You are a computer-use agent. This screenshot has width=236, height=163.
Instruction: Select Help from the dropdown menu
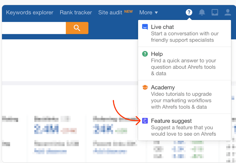tap(185, 64)
